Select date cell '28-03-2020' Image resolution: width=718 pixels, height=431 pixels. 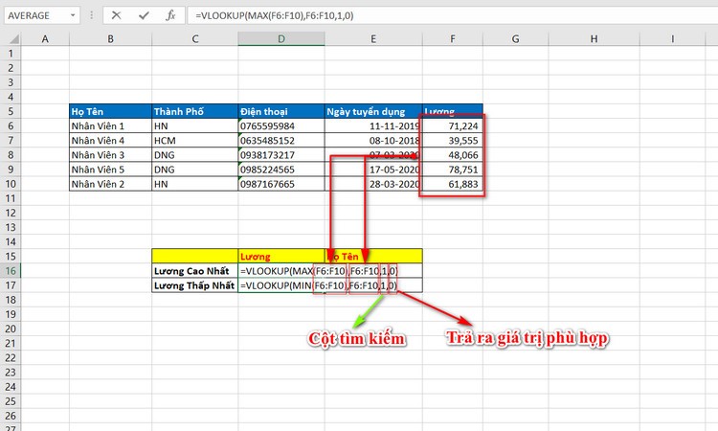(373, 184)
